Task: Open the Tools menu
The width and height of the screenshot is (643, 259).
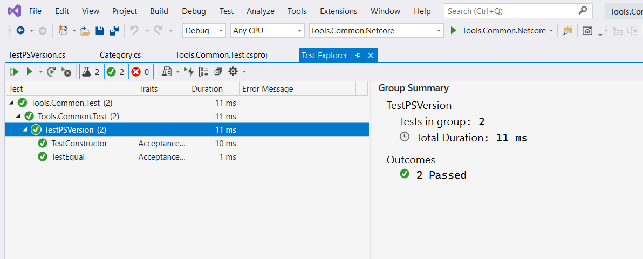Action: tap(297, 11)
